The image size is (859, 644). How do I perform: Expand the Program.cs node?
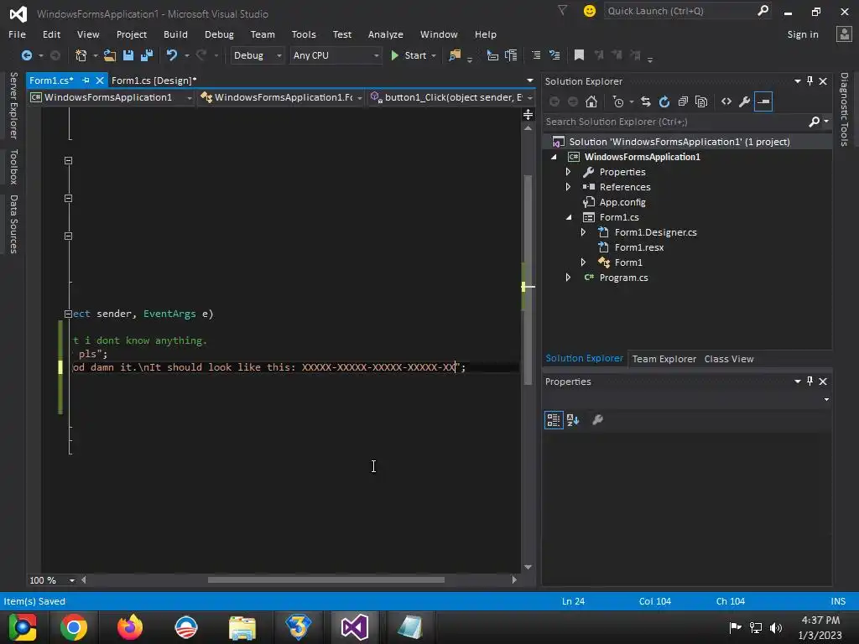coord(568,278)
